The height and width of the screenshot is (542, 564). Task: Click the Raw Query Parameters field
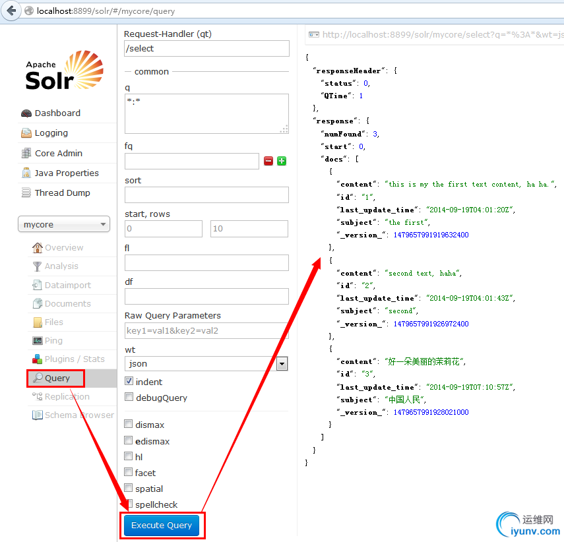[x=206, y=330]
